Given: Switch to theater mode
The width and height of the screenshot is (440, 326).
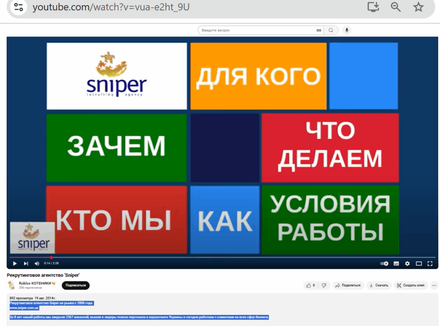Looking at the screenshot, I should 419,263.
